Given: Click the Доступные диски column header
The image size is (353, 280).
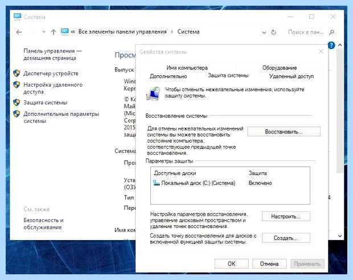Looking at the screenshot, I should pyautogui.click(x=175, y=173).
